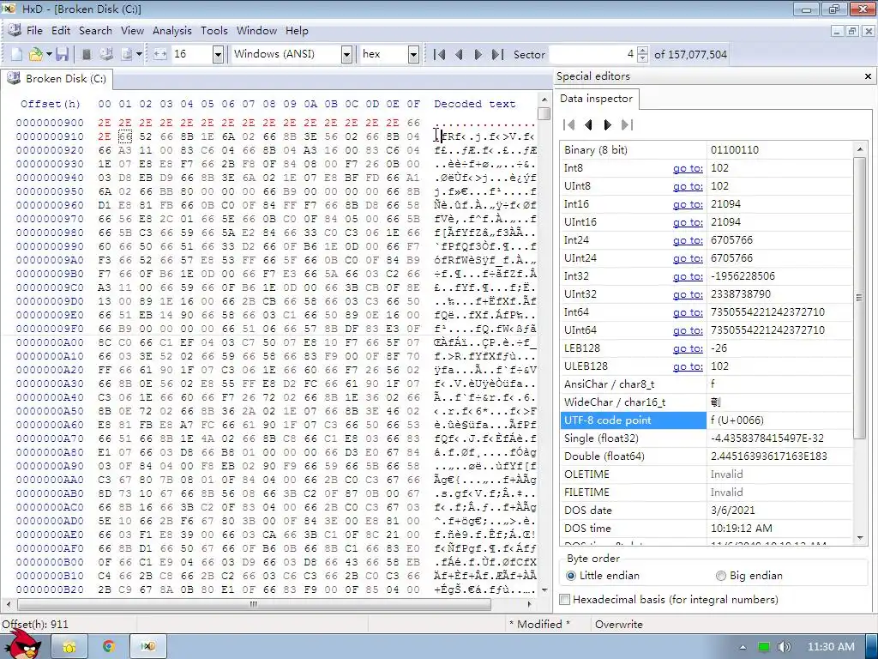The height and width of the screenshot is (659, 878).
Task: Open the Windows (ANSI) charset dropdown
Action: point(346,54)
